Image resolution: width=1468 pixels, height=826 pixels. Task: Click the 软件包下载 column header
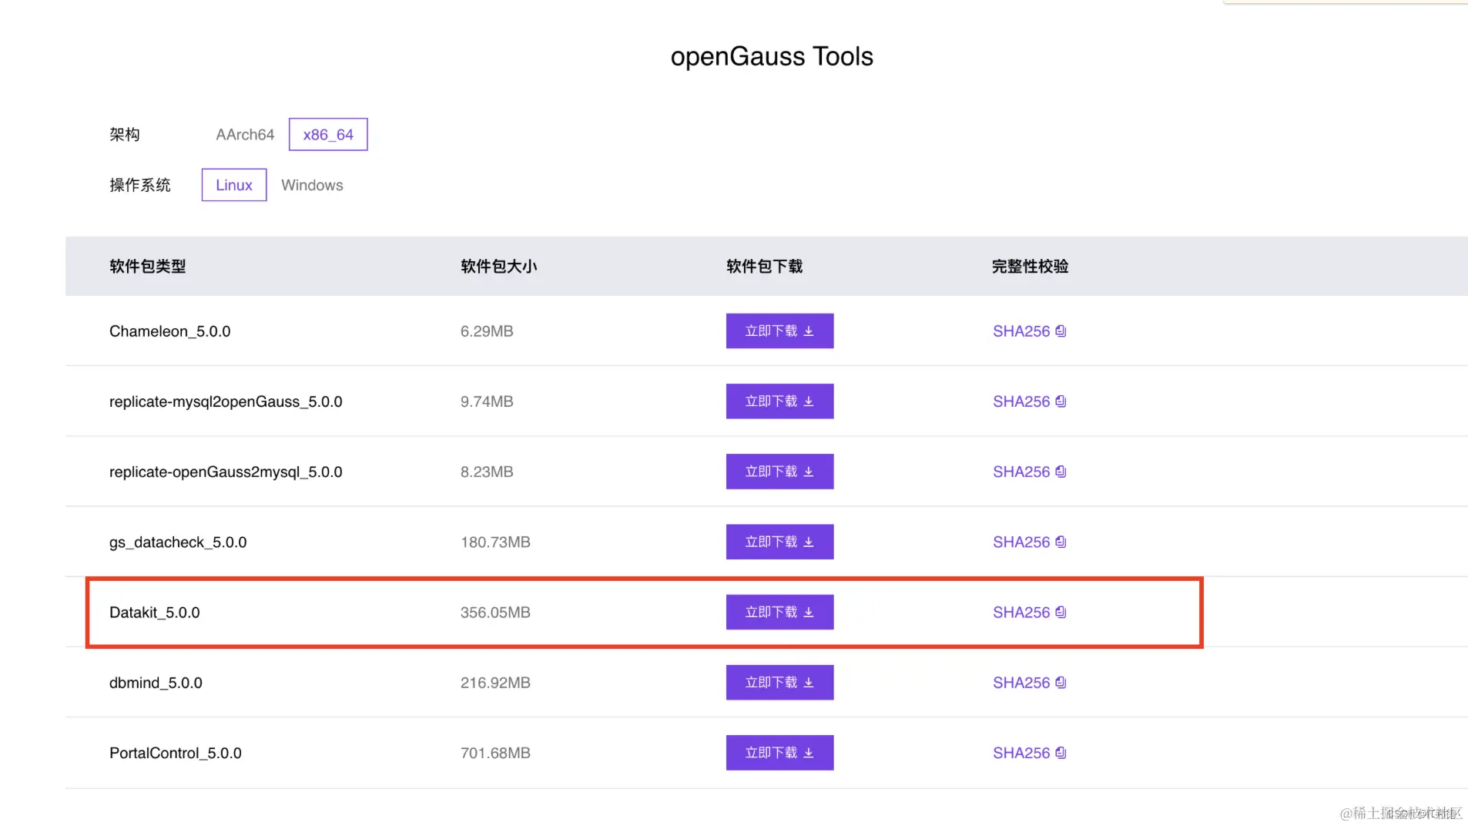tap(765, 267)
